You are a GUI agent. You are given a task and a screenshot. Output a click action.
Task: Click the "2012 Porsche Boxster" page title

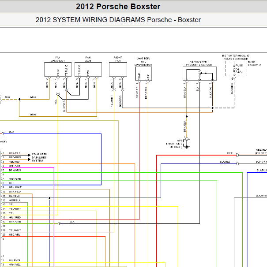pos(118,7)
